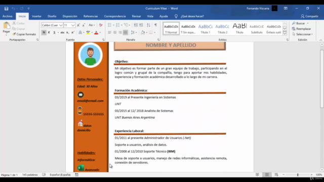Decrease font size with the smaller A icon

[x=84, y=25]
